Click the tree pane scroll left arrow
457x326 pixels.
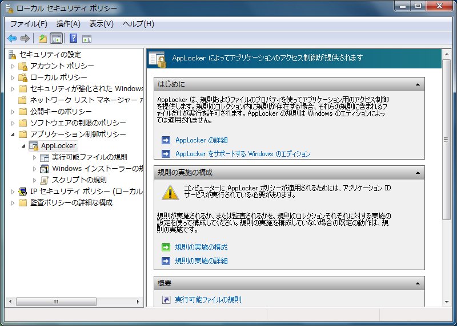tap(10, 301)
